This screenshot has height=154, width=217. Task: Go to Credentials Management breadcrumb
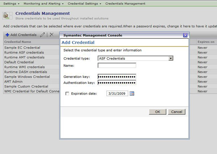tap(125, 4)
